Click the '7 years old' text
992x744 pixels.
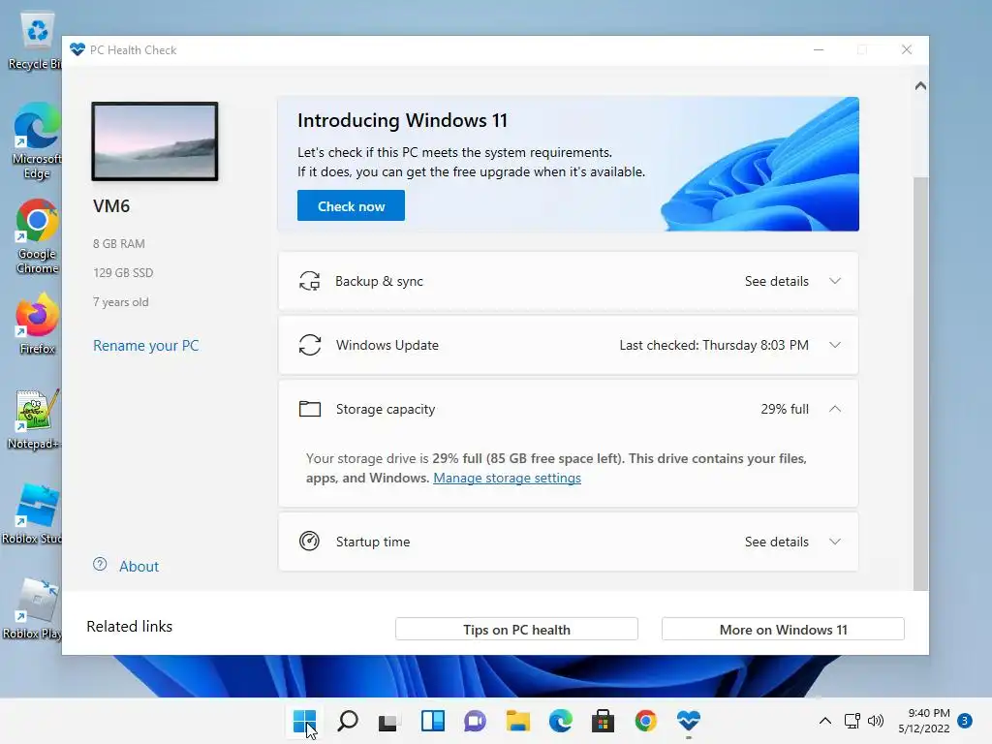(x=121, y=302)
